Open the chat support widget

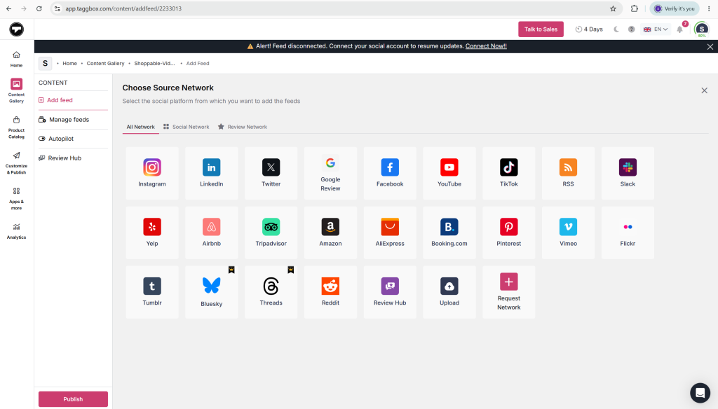[700, 392]
